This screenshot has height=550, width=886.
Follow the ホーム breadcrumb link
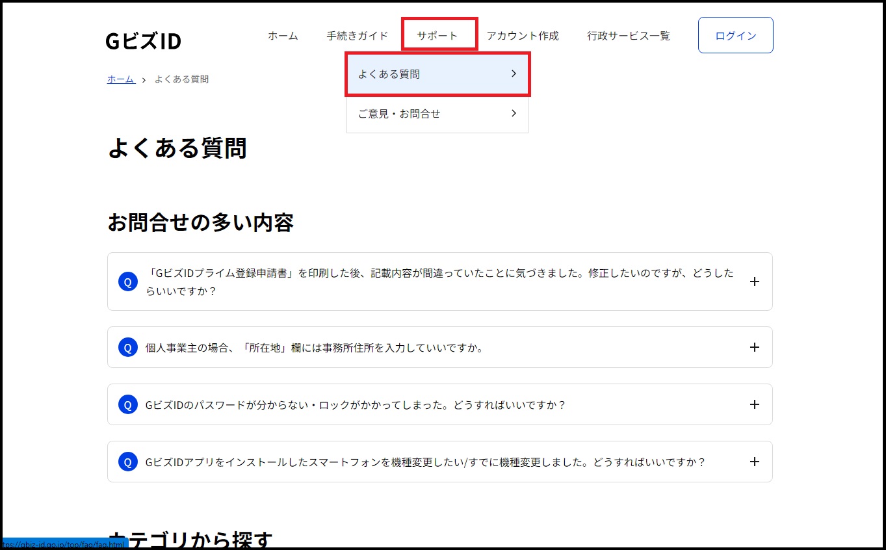click(x=121, y=79)
